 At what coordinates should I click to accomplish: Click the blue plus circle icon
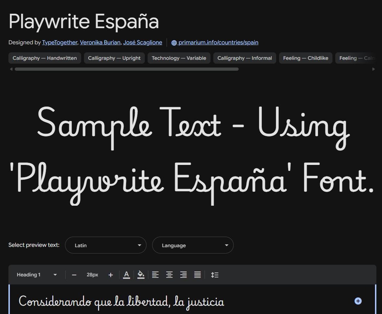pyautogui.click(x=358, y=301)
